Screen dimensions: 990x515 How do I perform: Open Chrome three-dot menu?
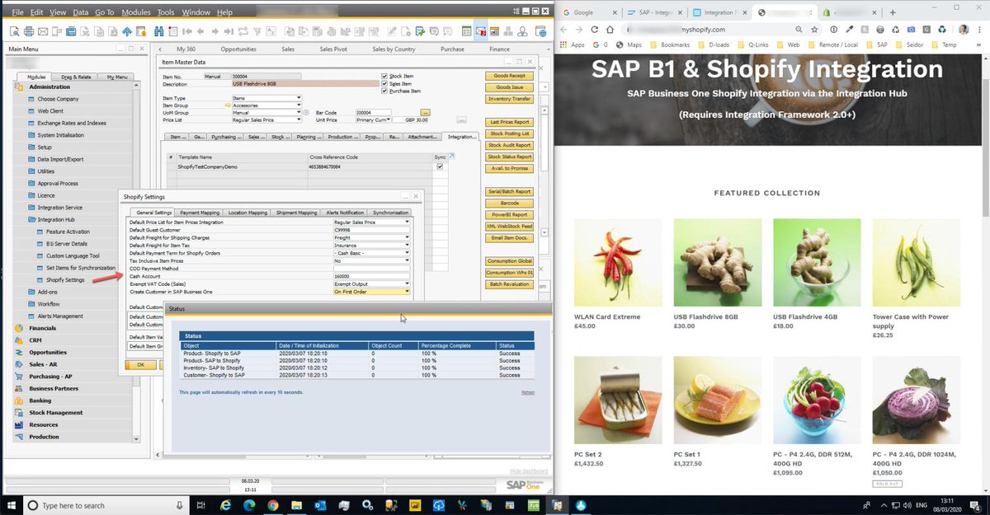tap(981, 29)
